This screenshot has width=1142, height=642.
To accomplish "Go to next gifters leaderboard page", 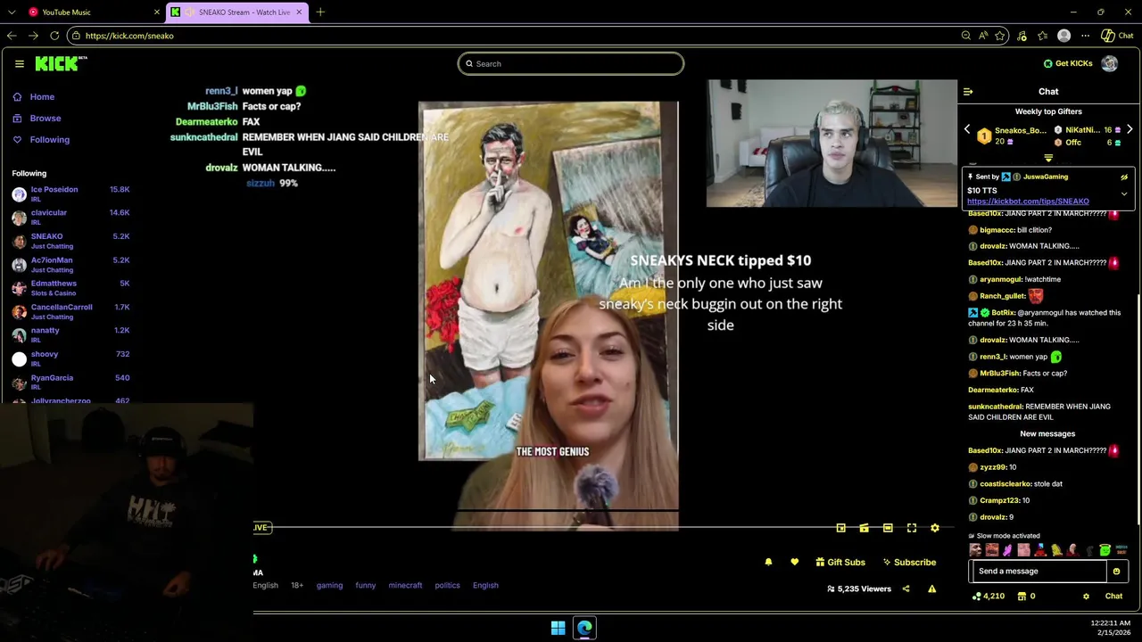I will point(1130,130).
